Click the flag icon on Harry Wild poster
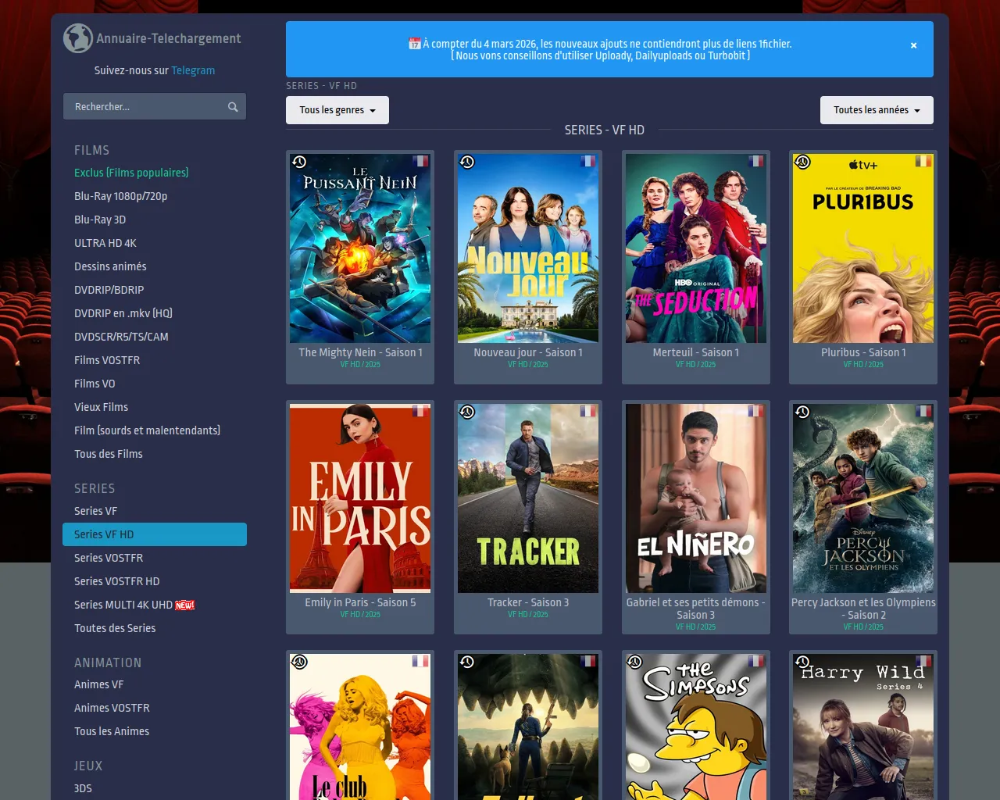1000x800 pixels. pos(923,661)
